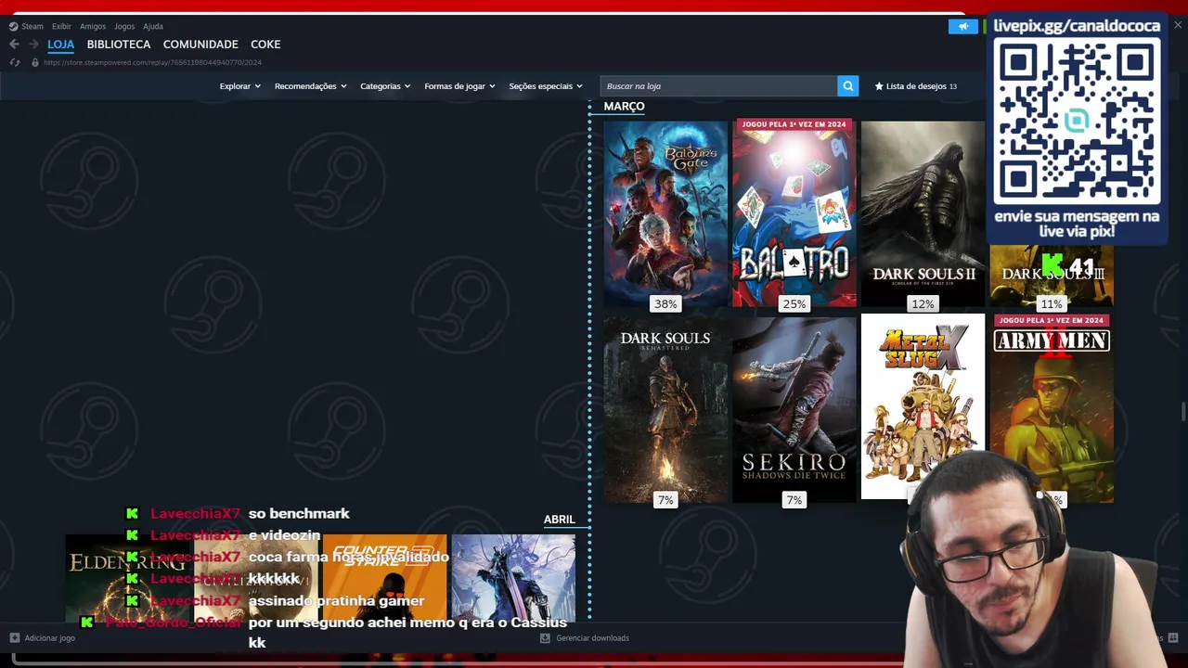
Task: Expand the Explorar dropdown
Action: coord(239,86)
